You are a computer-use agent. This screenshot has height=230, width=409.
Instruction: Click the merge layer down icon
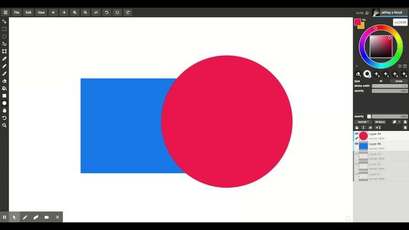(363, 128)
